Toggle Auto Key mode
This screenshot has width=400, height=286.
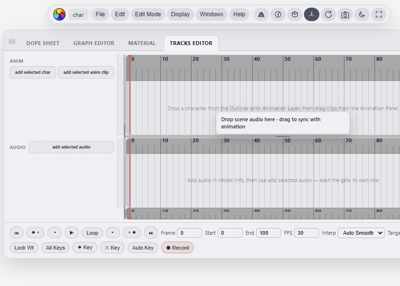(x=143, y=248)
